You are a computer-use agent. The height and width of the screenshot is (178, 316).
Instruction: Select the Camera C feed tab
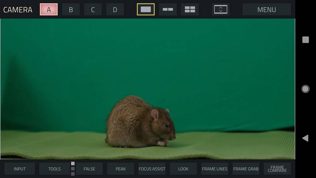pos(93,9)
